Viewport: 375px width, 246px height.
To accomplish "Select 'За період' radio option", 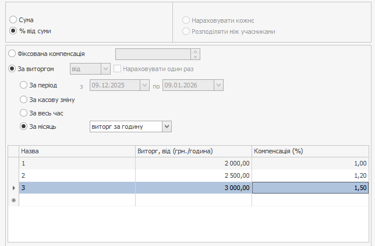I will pos(24,85).
